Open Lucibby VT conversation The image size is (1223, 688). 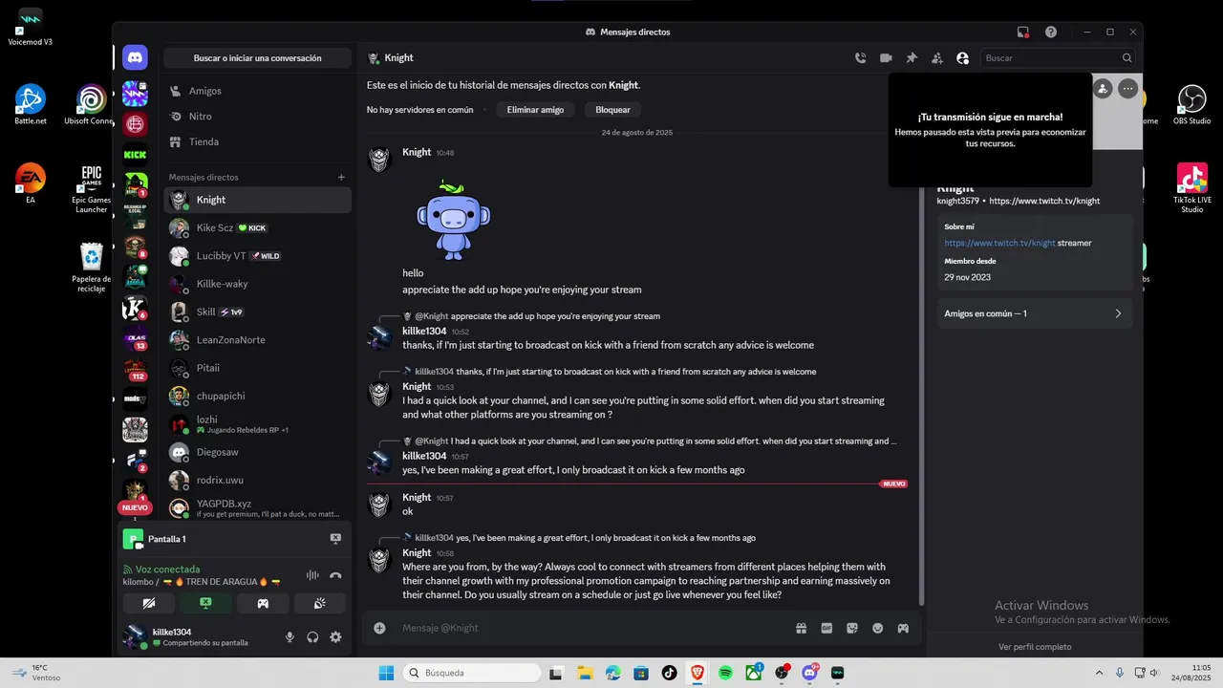[257, 256]
